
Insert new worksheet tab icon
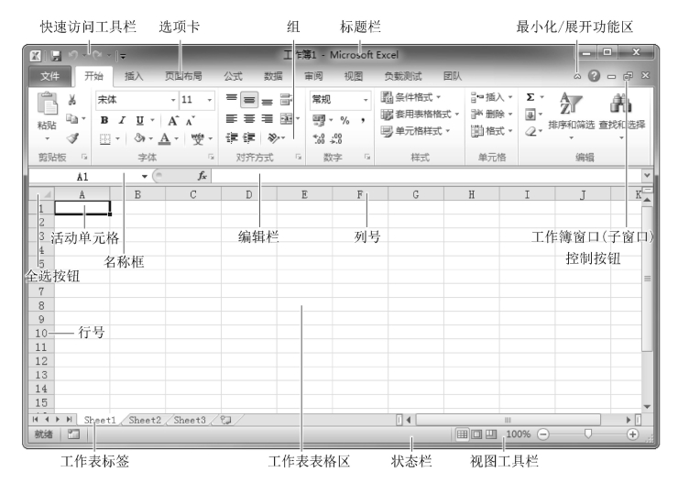coord(226,420)
